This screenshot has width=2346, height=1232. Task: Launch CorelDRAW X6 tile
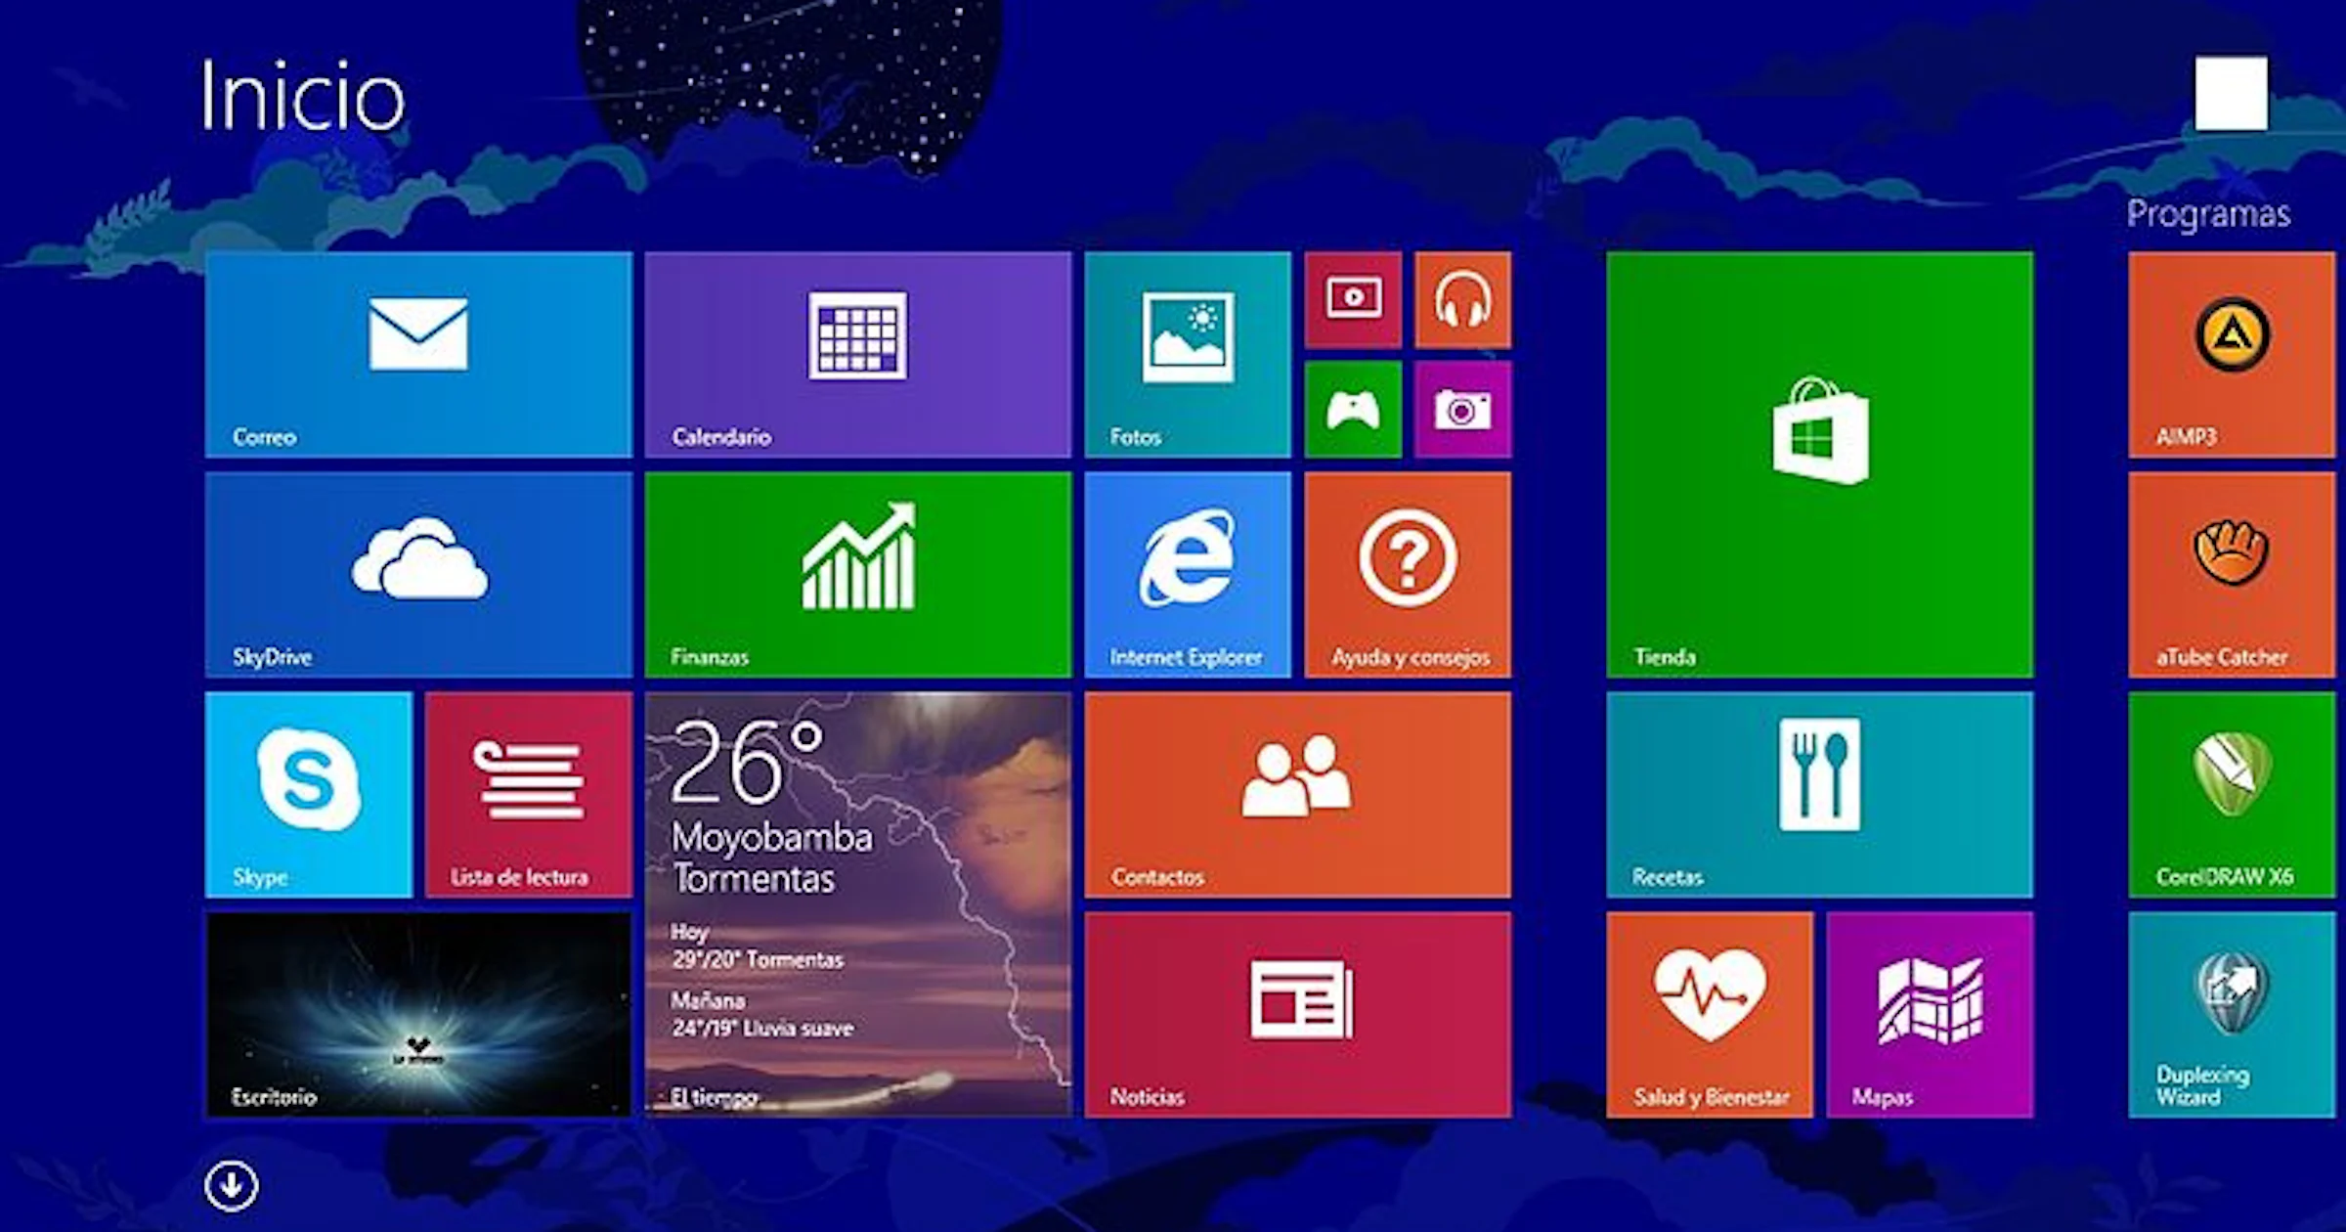(2232, 795)
